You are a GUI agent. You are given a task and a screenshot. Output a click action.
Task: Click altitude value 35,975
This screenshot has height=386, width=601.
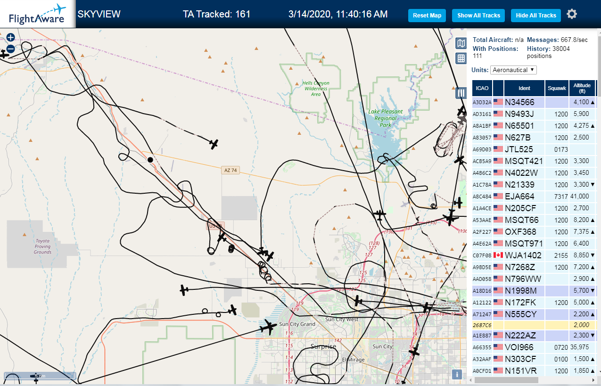click(x=580, y=347)
